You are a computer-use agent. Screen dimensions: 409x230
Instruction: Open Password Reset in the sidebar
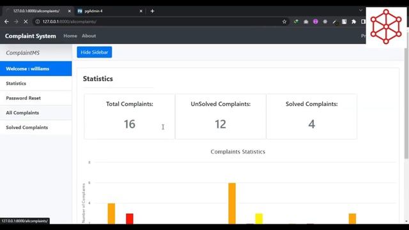click(36, 98)
